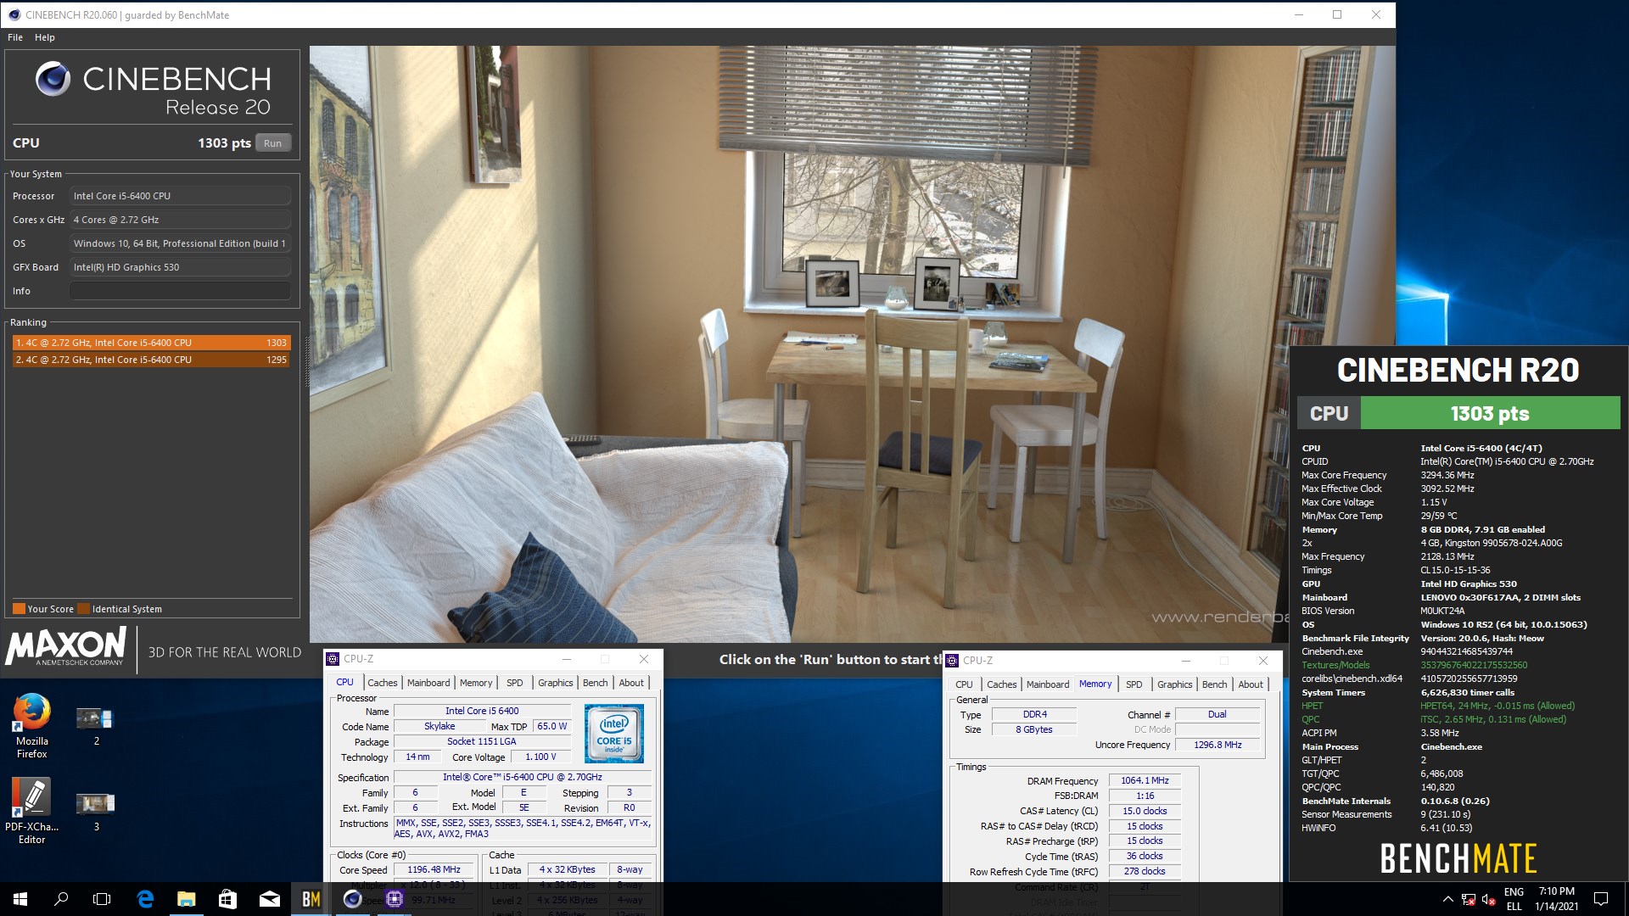The width and height of the screenshot is (1629, 916).
Task: Open desktop image file named 2
Action: pyautogui.click(x=95, y=726)
